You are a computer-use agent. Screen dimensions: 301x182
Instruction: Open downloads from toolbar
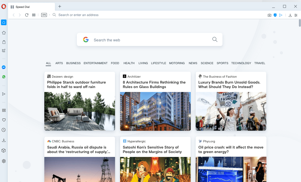(x=290, y=15)
